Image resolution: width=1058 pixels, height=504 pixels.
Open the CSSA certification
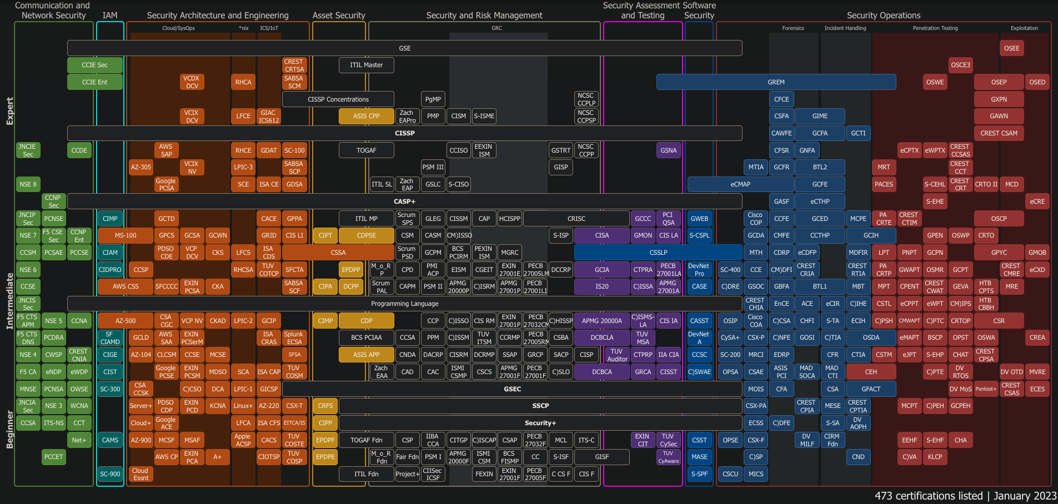click(338, 253)
